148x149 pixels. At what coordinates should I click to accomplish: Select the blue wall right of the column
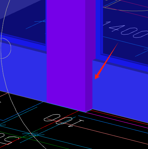point(120,91)
